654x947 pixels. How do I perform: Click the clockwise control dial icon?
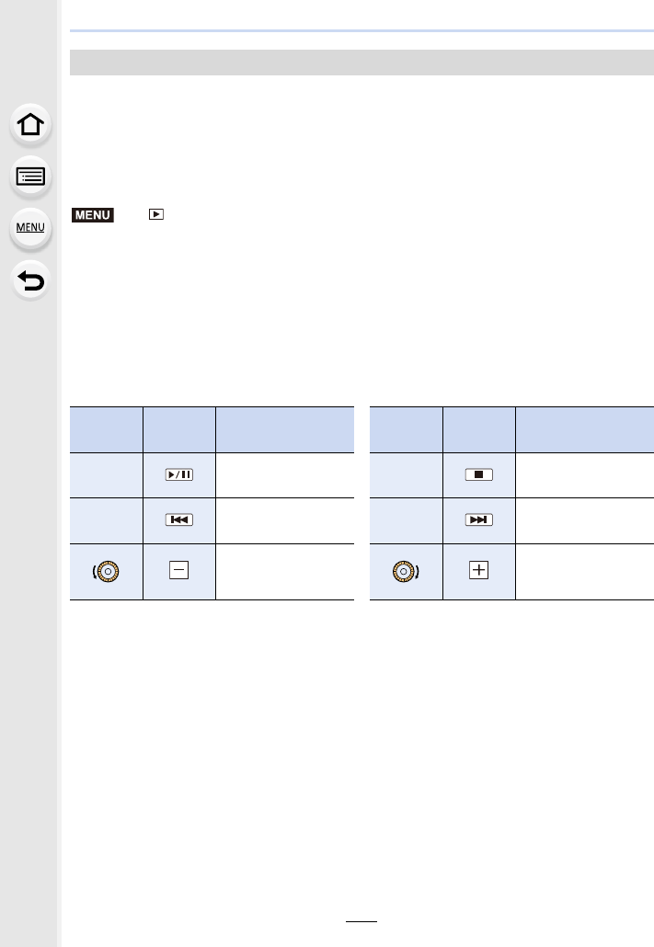click(406, 571)
